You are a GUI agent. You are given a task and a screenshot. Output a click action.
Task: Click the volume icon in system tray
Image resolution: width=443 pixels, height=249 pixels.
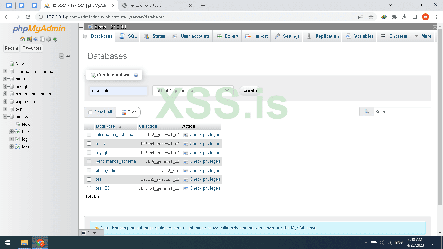coord(381,243)
